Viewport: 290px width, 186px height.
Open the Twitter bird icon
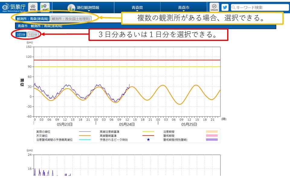(225, 7)
